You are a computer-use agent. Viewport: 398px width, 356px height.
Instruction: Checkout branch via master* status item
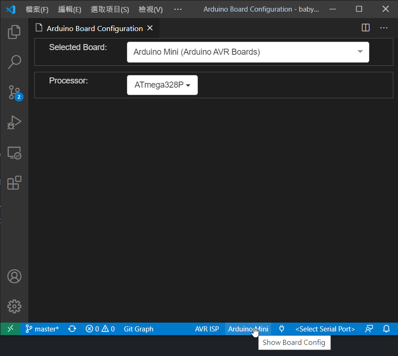[42, 329]
